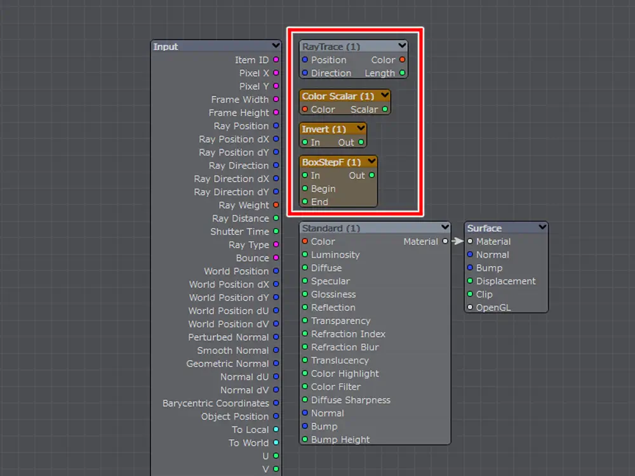Open the Color Scalar (1) node dropdown arrow
The image size is (635, 476).
(384, 96)
